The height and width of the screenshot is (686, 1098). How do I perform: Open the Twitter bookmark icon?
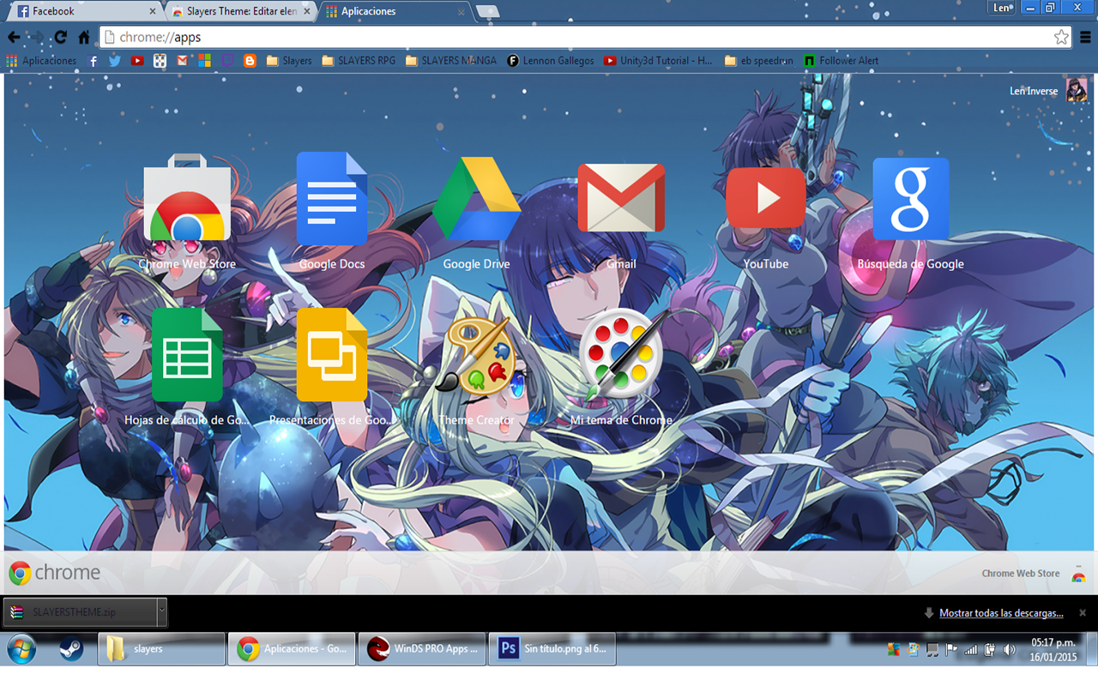coord(115,61)
